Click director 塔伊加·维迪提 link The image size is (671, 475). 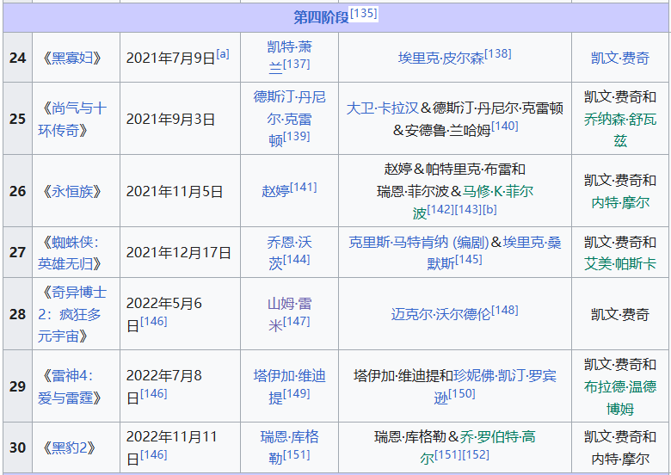[x=289, y=376]
